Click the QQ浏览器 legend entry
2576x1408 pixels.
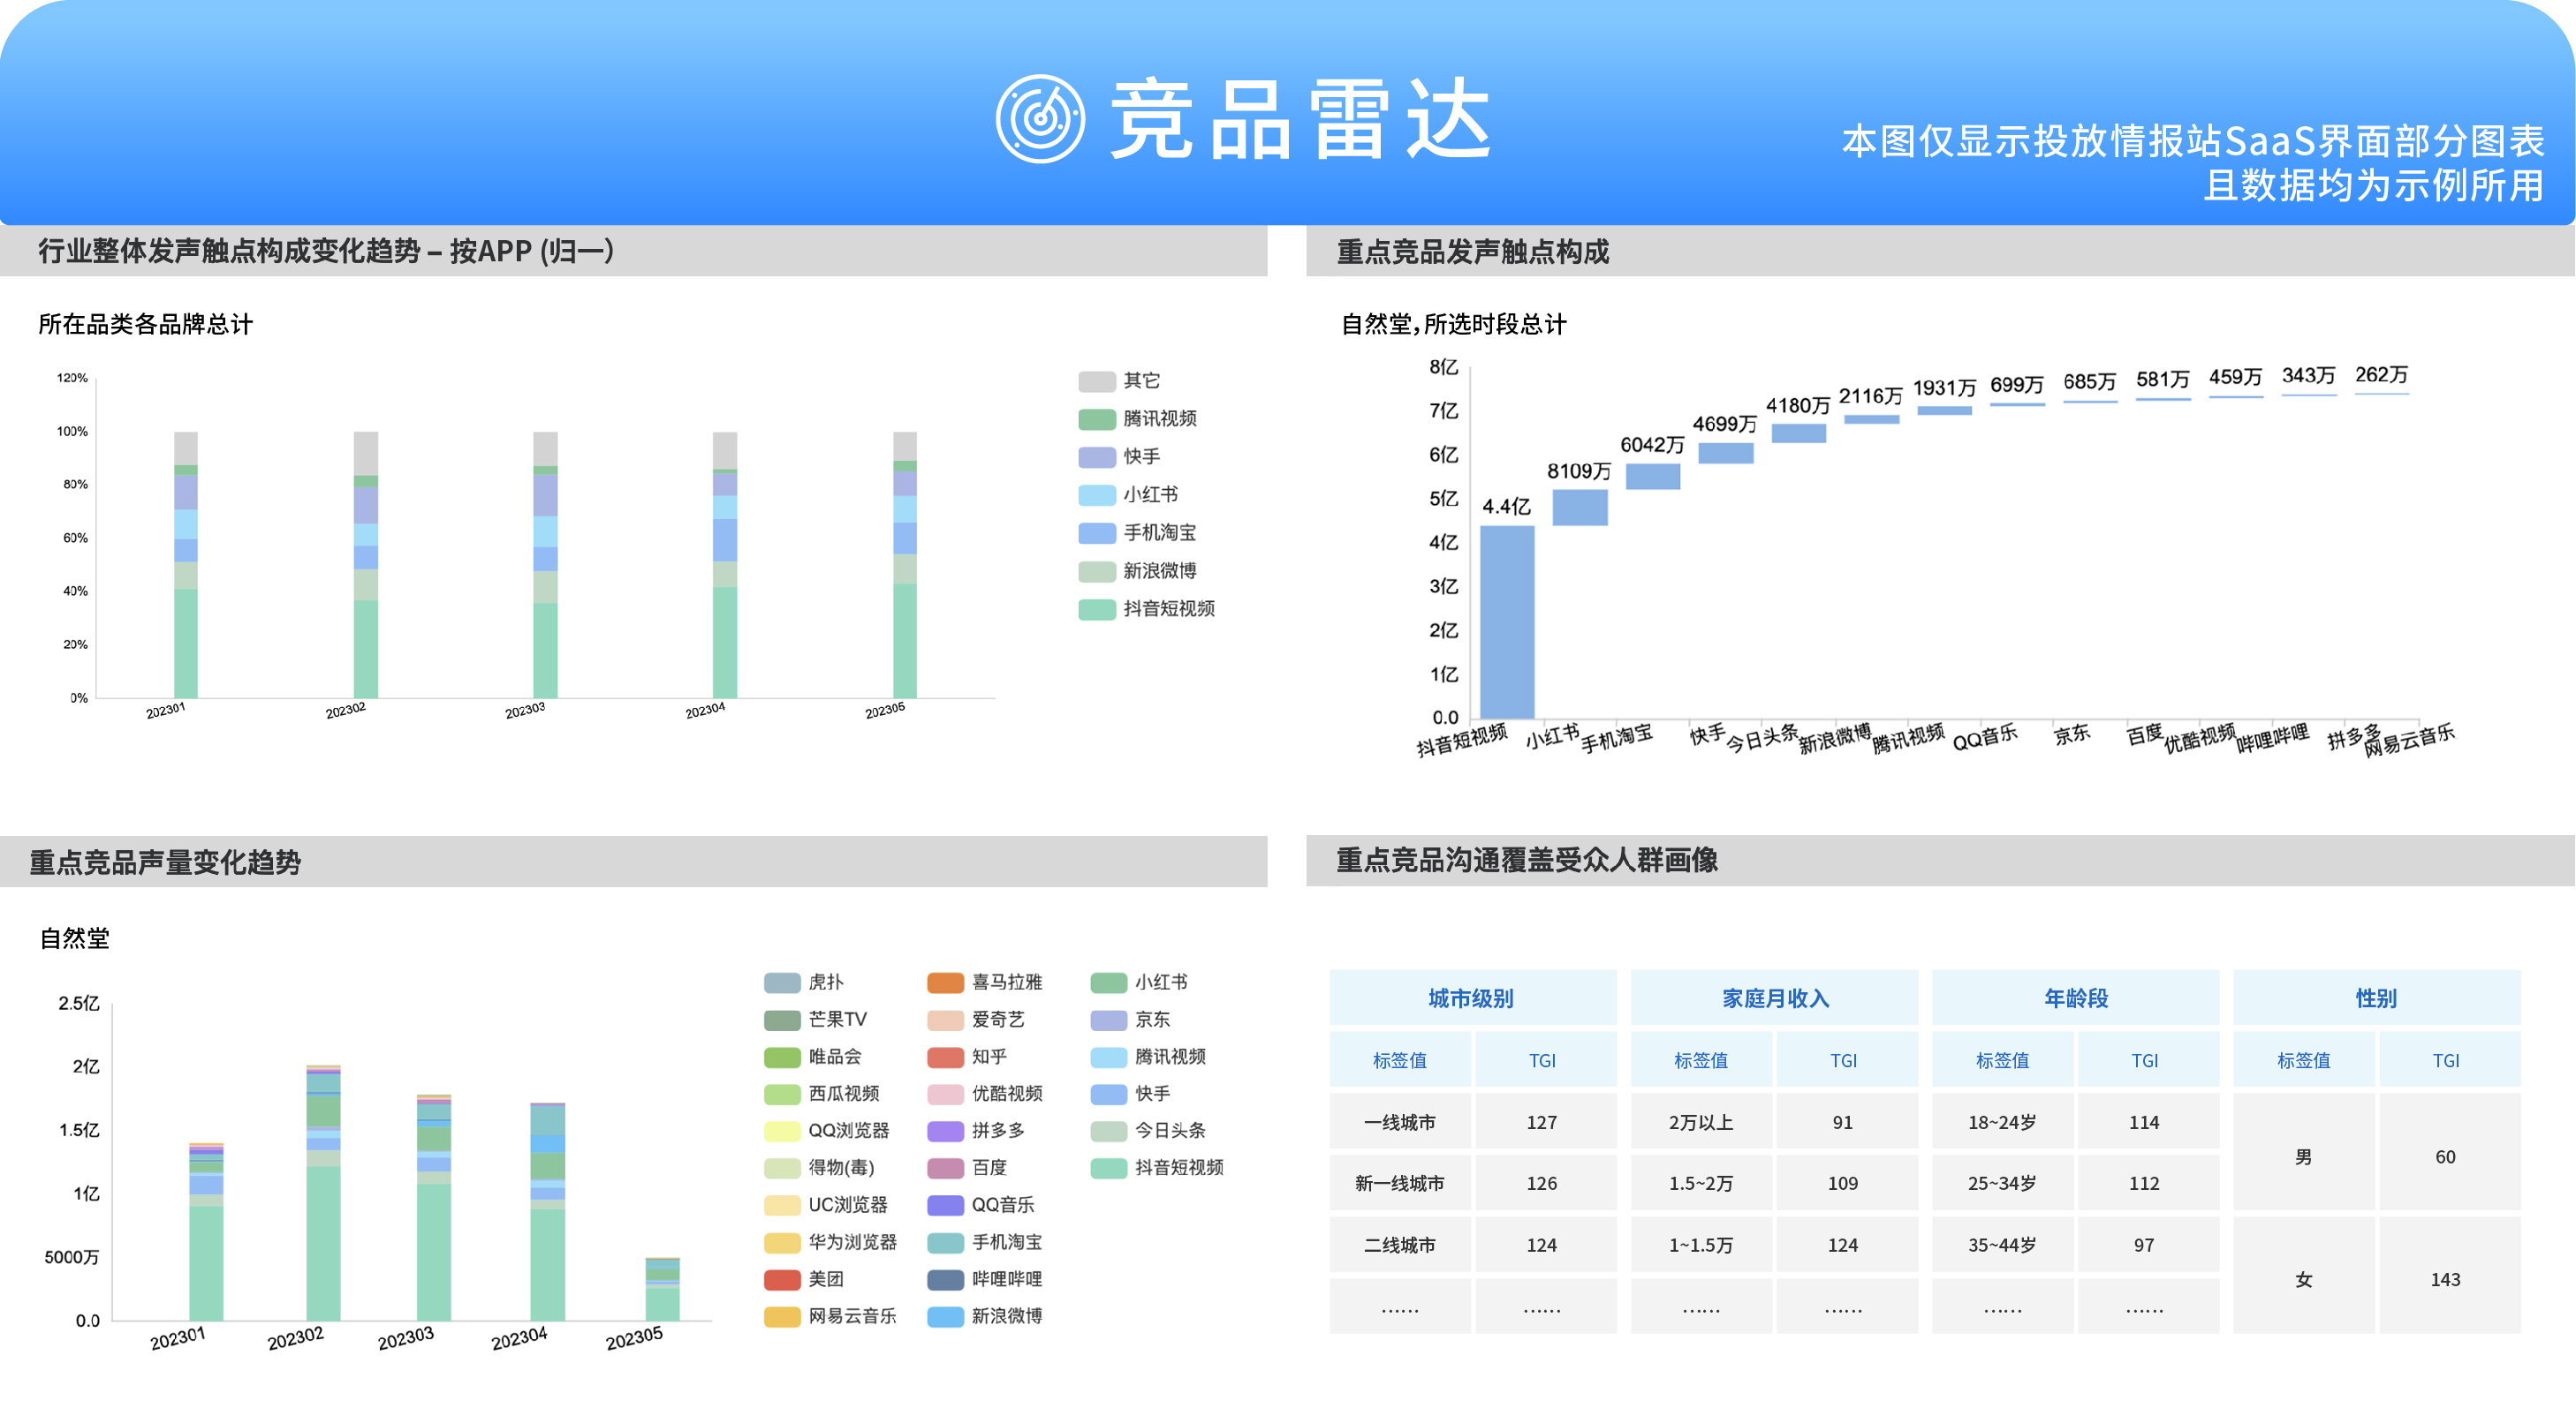tap(826, 1130)
